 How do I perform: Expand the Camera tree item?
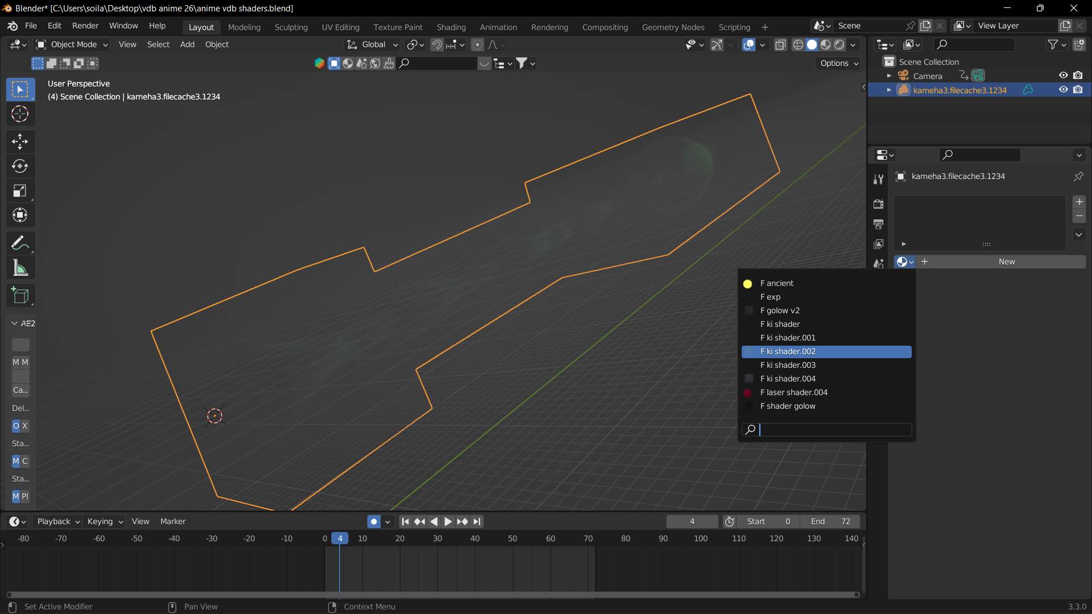tap(889, 76)
